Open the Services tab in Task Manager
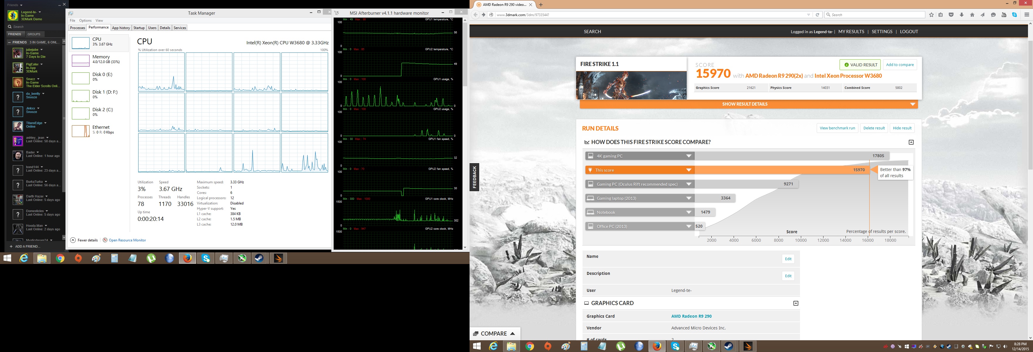This screenshot has height=352, width=1033. pos(180,28)
